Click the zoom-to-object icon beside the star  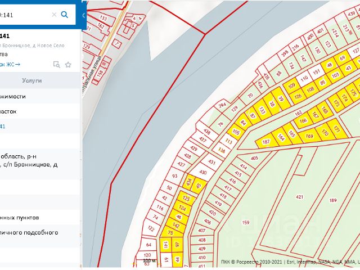(x=56, y=65)
